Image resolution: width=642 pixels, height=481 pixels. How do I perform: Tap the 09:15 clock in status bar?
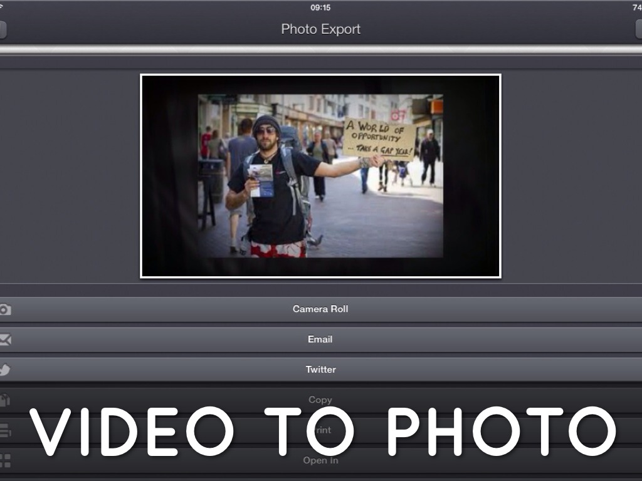[x=320, y=8]
